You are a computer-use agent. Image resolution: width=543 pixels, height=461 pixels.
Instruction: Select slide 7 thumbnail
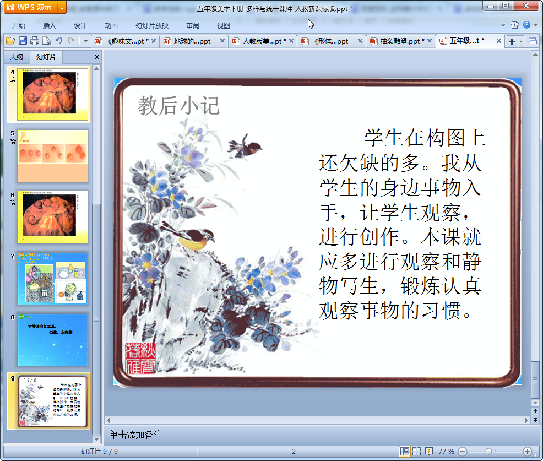tap(53, 279)
